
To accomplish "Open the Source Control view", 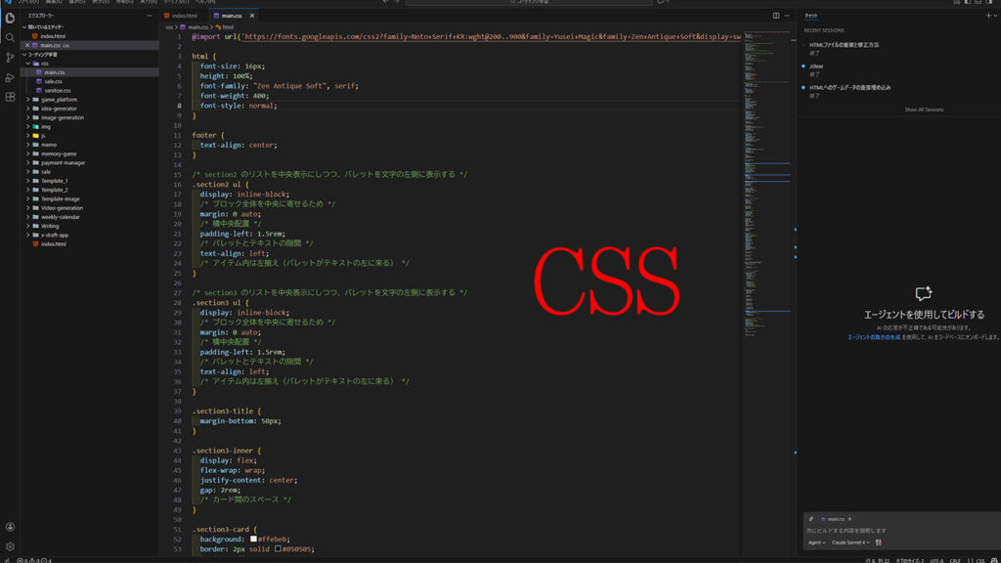I will (x=10, y=58).
